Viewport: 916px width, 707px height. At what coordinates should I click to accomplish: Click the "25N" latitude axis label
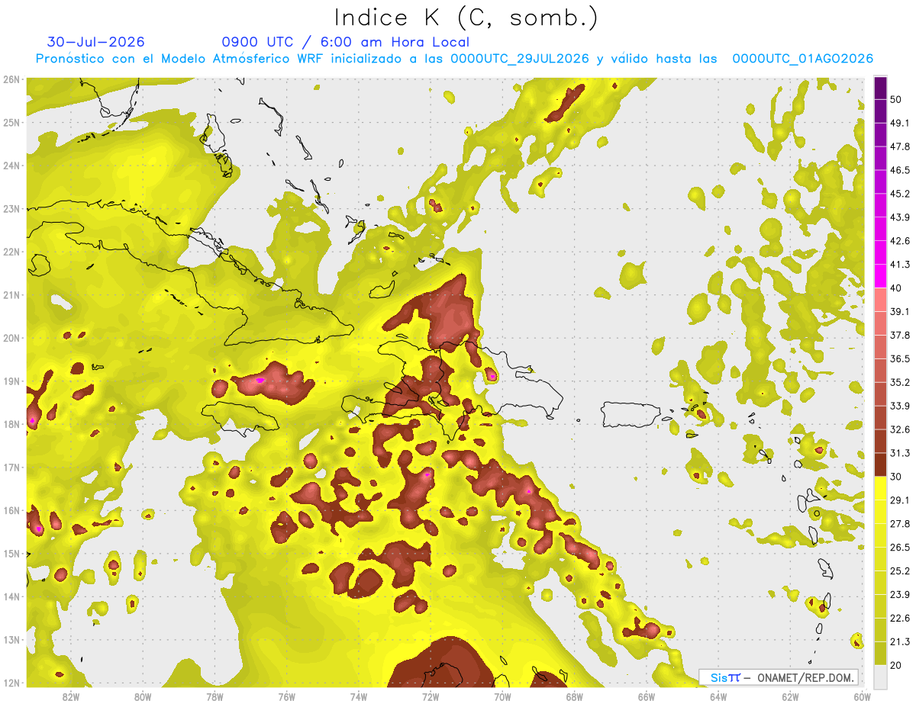pos(11,122)
